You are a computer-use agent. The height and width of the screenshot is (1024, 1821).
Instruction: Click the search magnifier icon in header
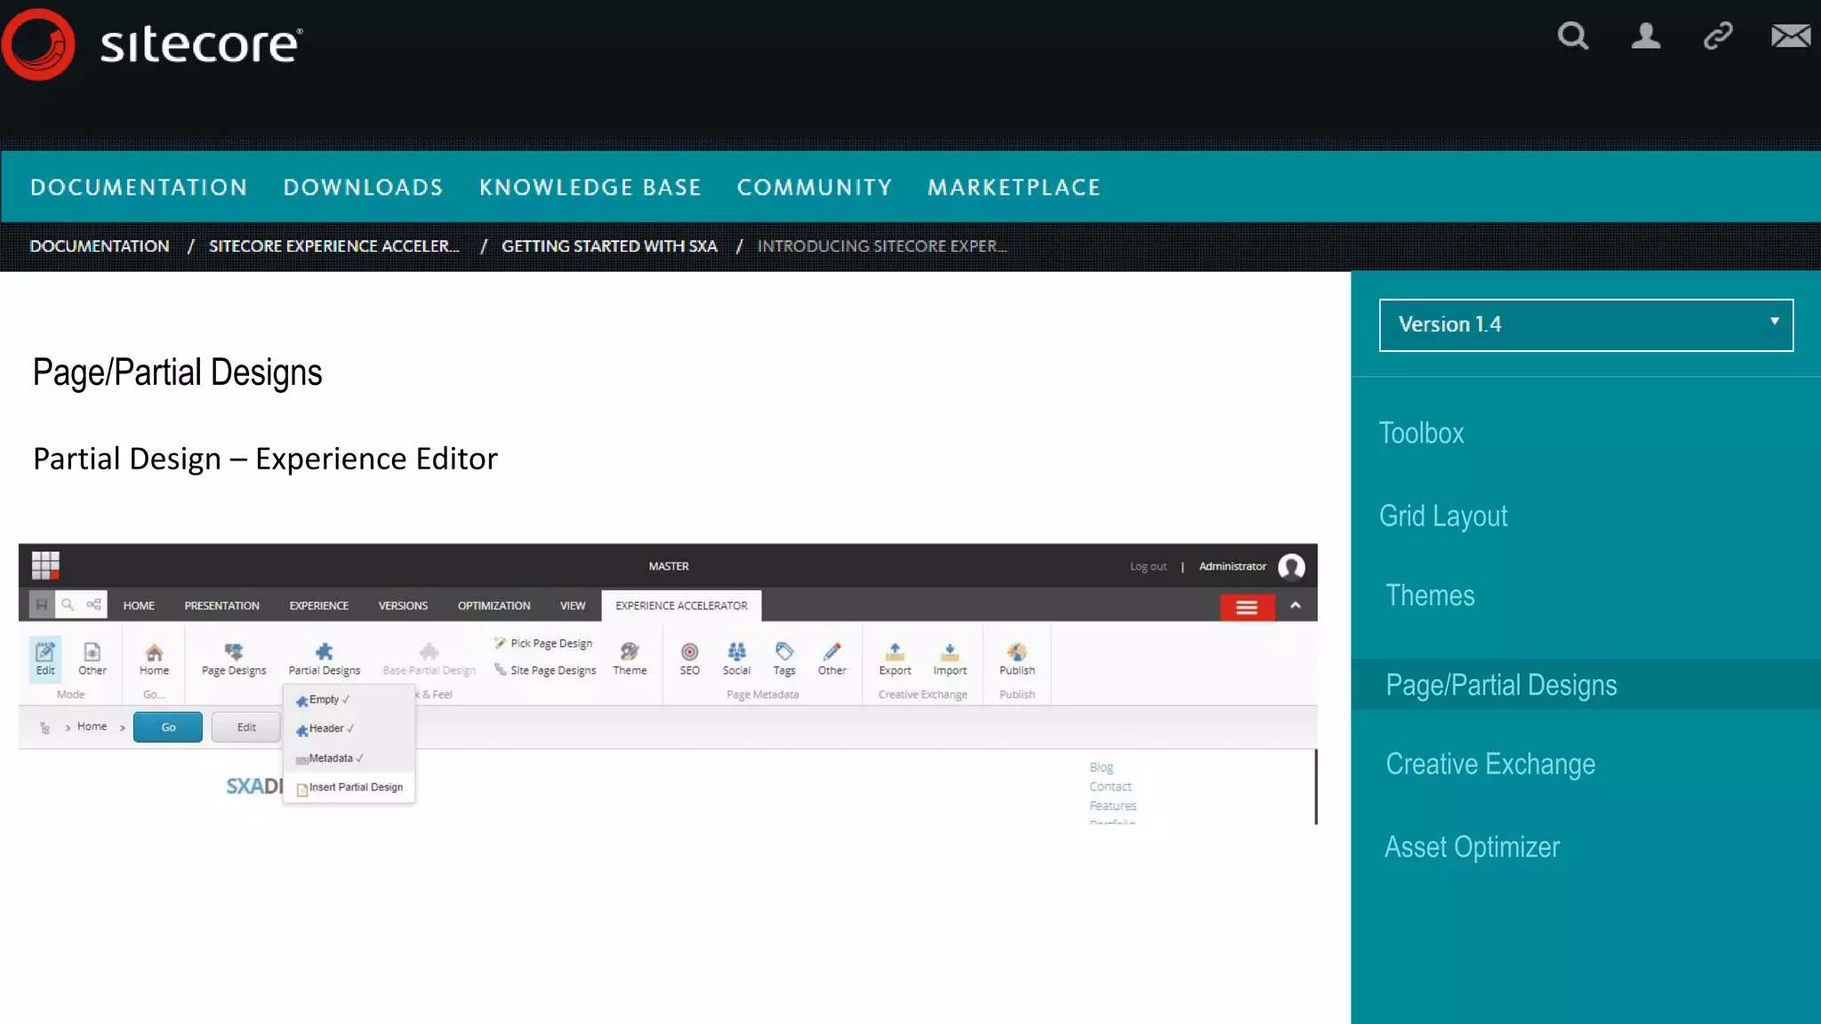coord(1572,36)
